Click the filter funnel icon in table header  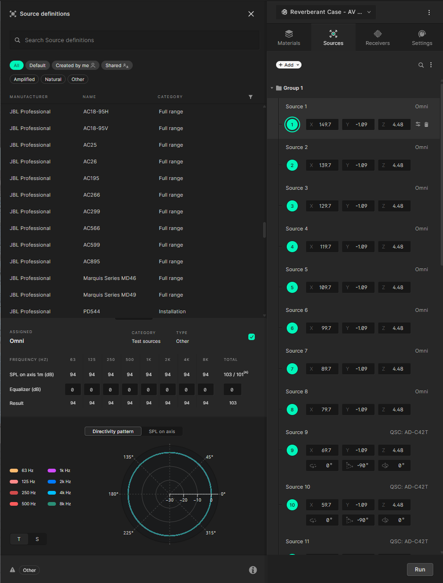tap(250, 97)
